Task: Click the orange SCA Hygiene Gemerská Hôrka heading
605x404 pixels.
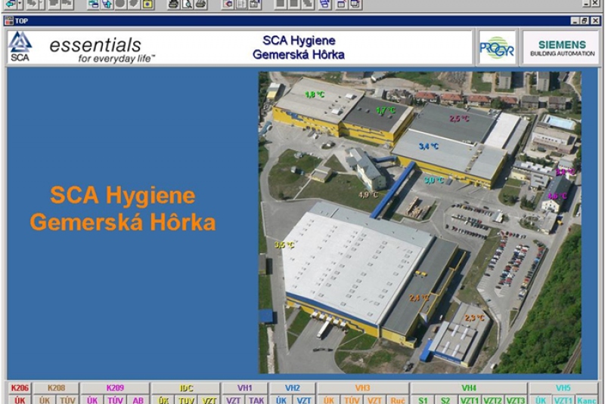Action: click(123, 208)
